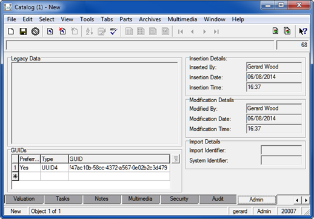Click the record number field showing 68
This screenshot has height=219, width=314.
pos(292,45)
